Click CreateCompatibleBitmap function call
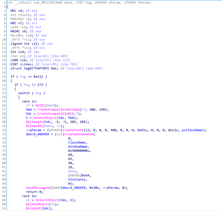 pos(59,109)
